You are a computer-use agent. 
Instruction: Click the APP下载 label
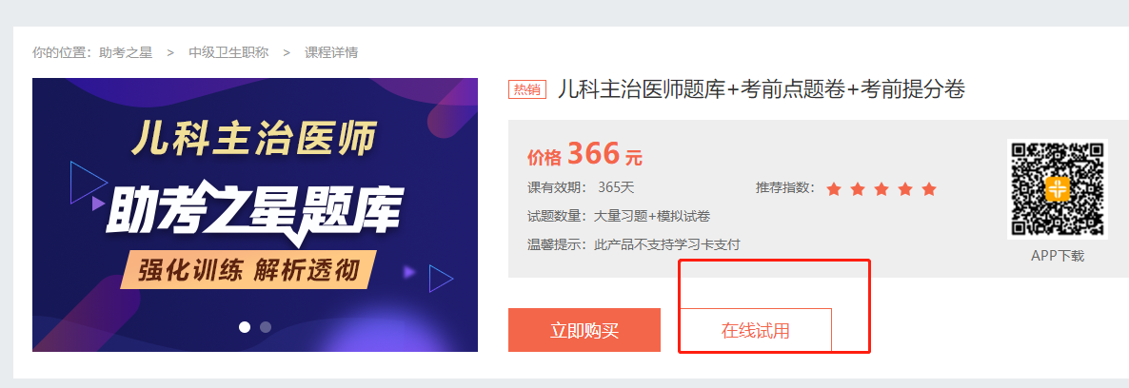1057,256
